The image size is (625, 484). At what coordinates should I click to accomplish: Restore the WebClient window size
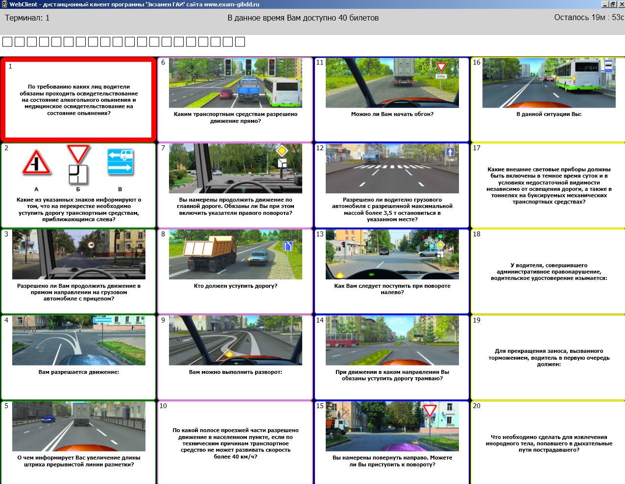(x=612, y=4)
